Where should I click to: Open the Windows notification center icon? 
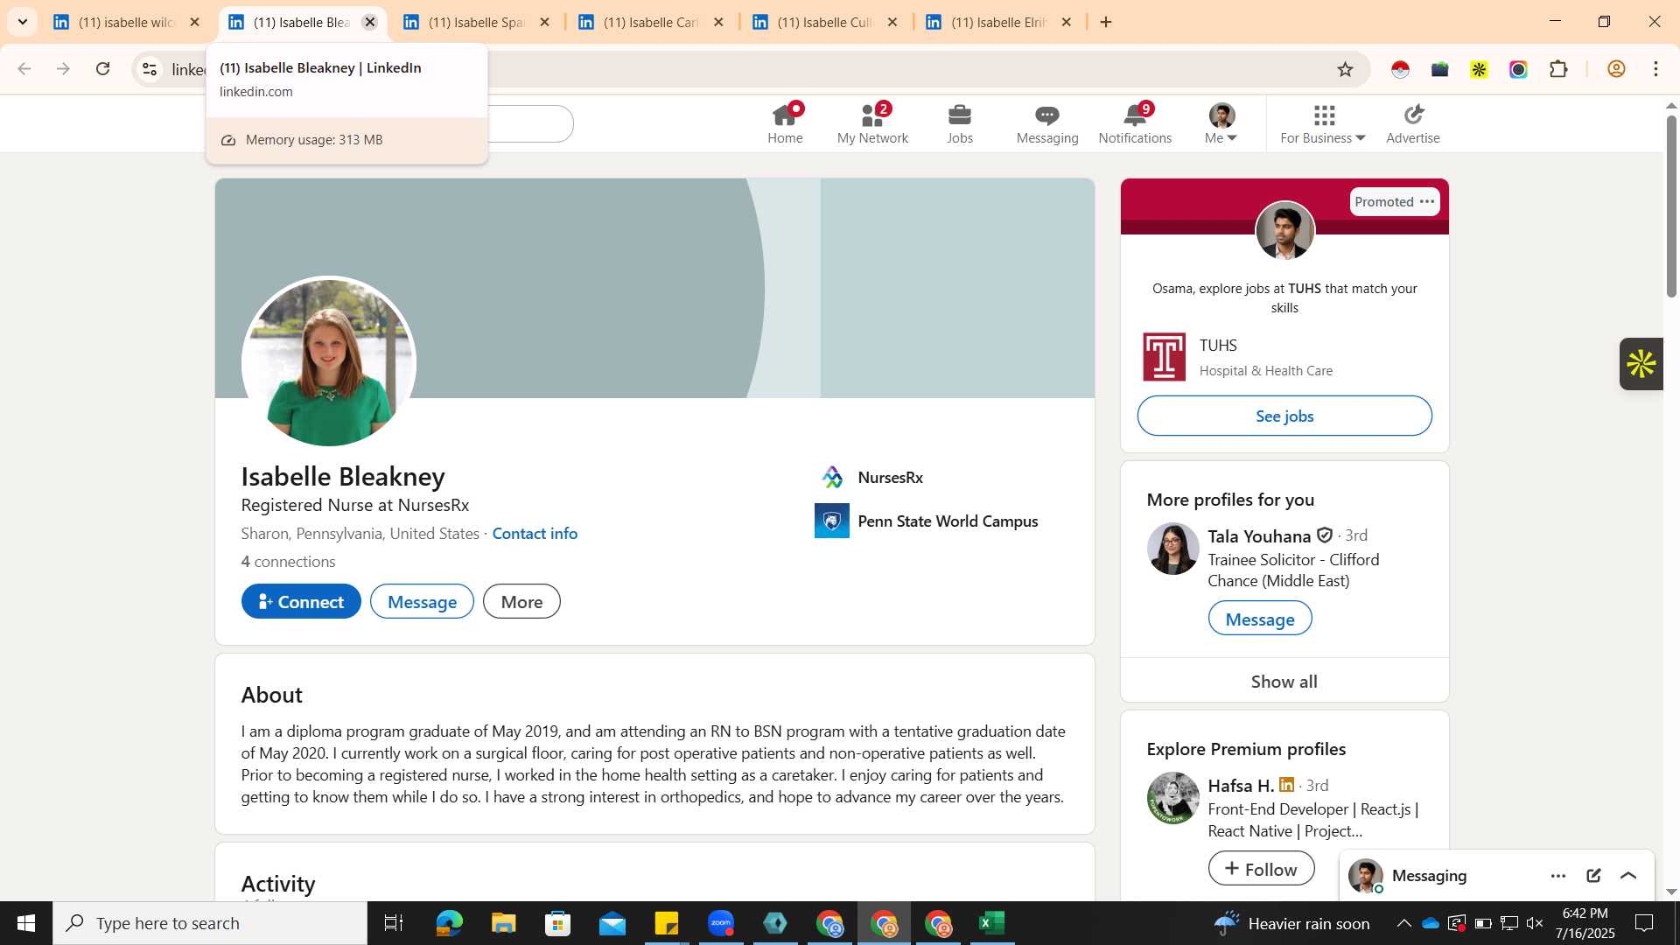[1644, 923]
